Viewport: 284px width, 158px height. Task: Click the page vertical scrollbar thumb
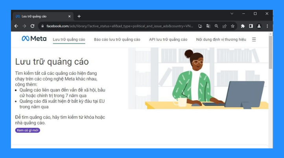click(x=270, y=52)
